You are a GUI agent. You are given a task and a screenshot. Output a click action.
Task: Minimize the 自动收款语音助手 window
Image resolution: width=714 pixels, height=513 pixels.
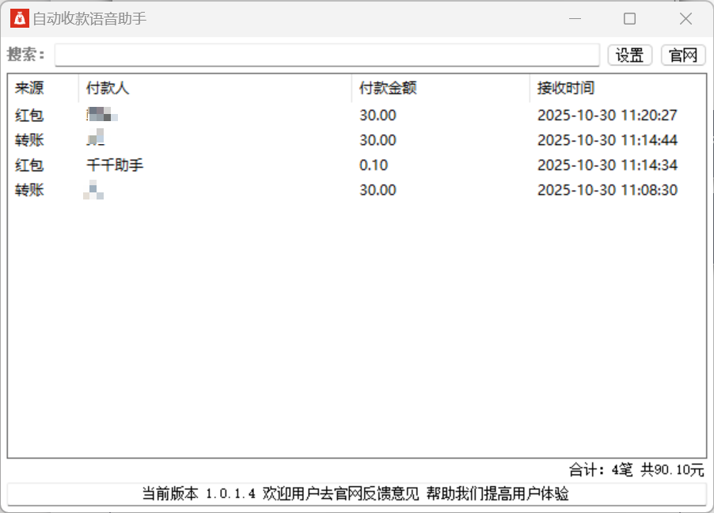(x=575, y=19)
